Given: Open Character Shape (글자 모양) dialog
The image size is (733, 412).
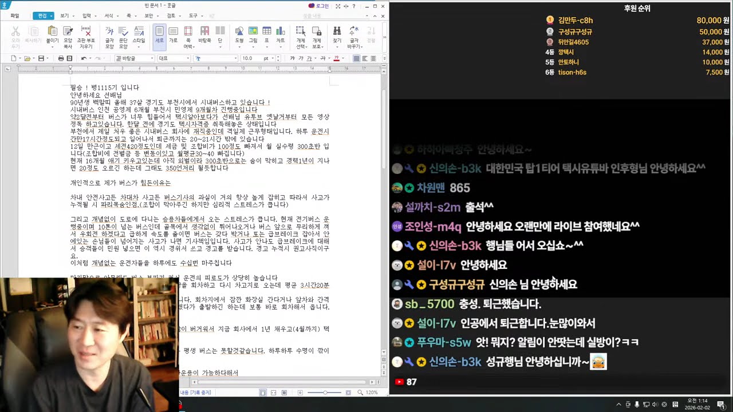Looking at the screenshot, I should [x=109, y=31].
